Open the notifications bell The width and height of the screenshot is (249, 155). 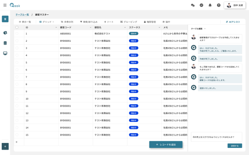pos(210,5)
